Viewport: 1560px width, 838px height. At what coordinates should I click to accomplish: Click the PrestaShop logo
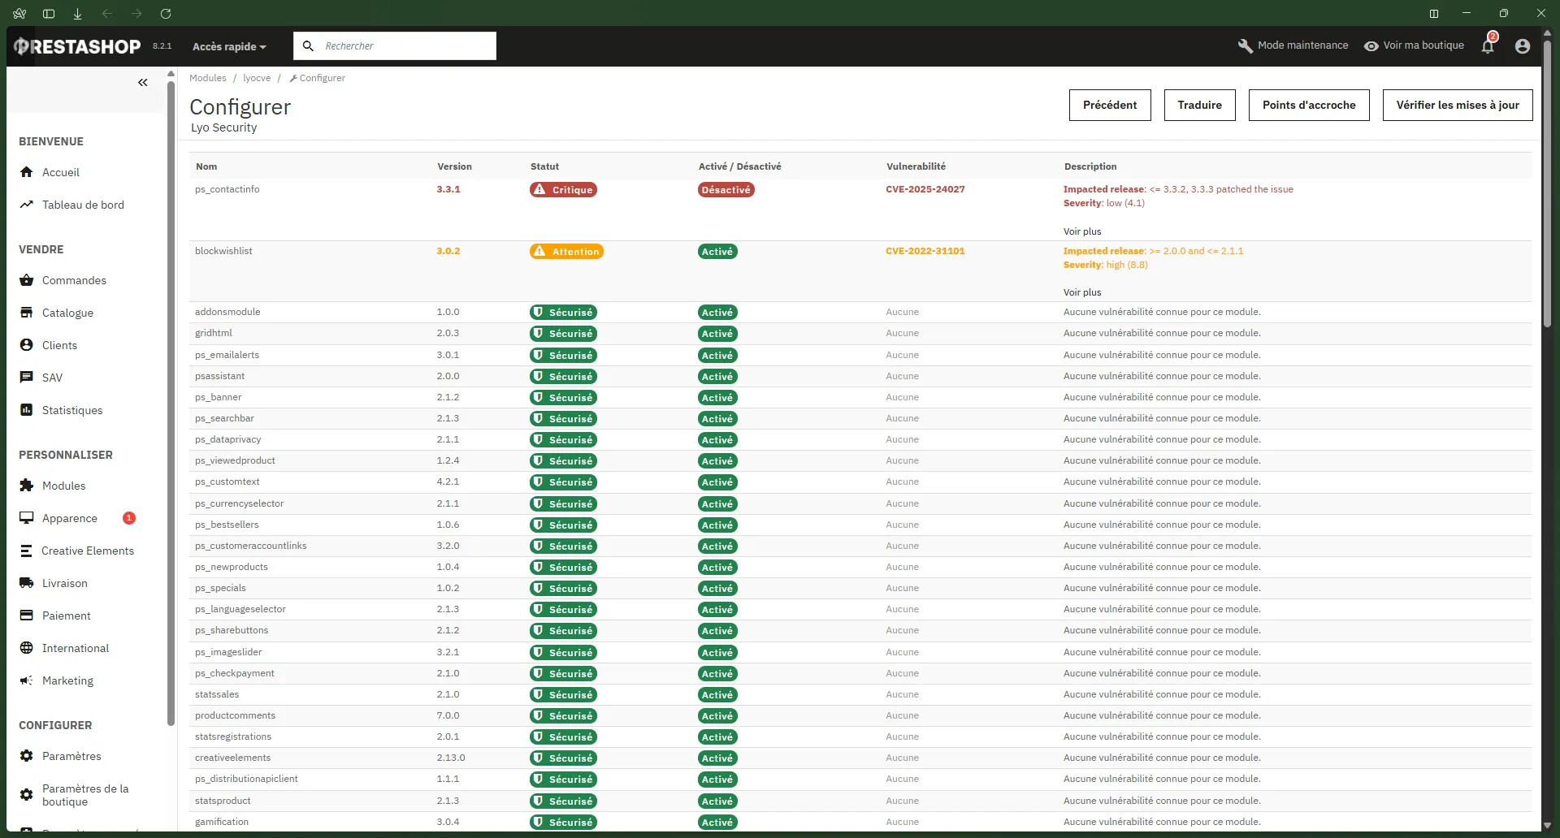(x=77, y=46)
